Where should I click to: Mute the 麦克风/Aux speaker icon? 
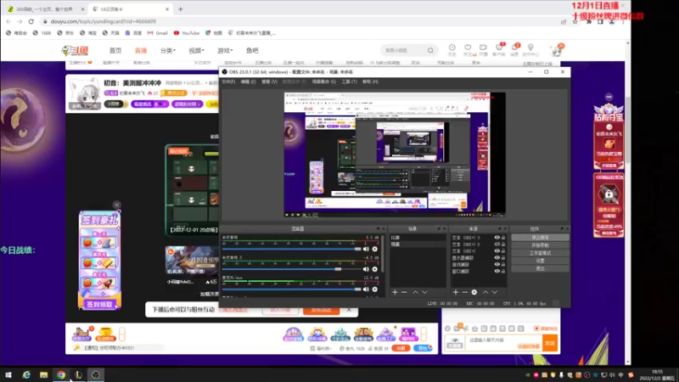click(366, 289)
